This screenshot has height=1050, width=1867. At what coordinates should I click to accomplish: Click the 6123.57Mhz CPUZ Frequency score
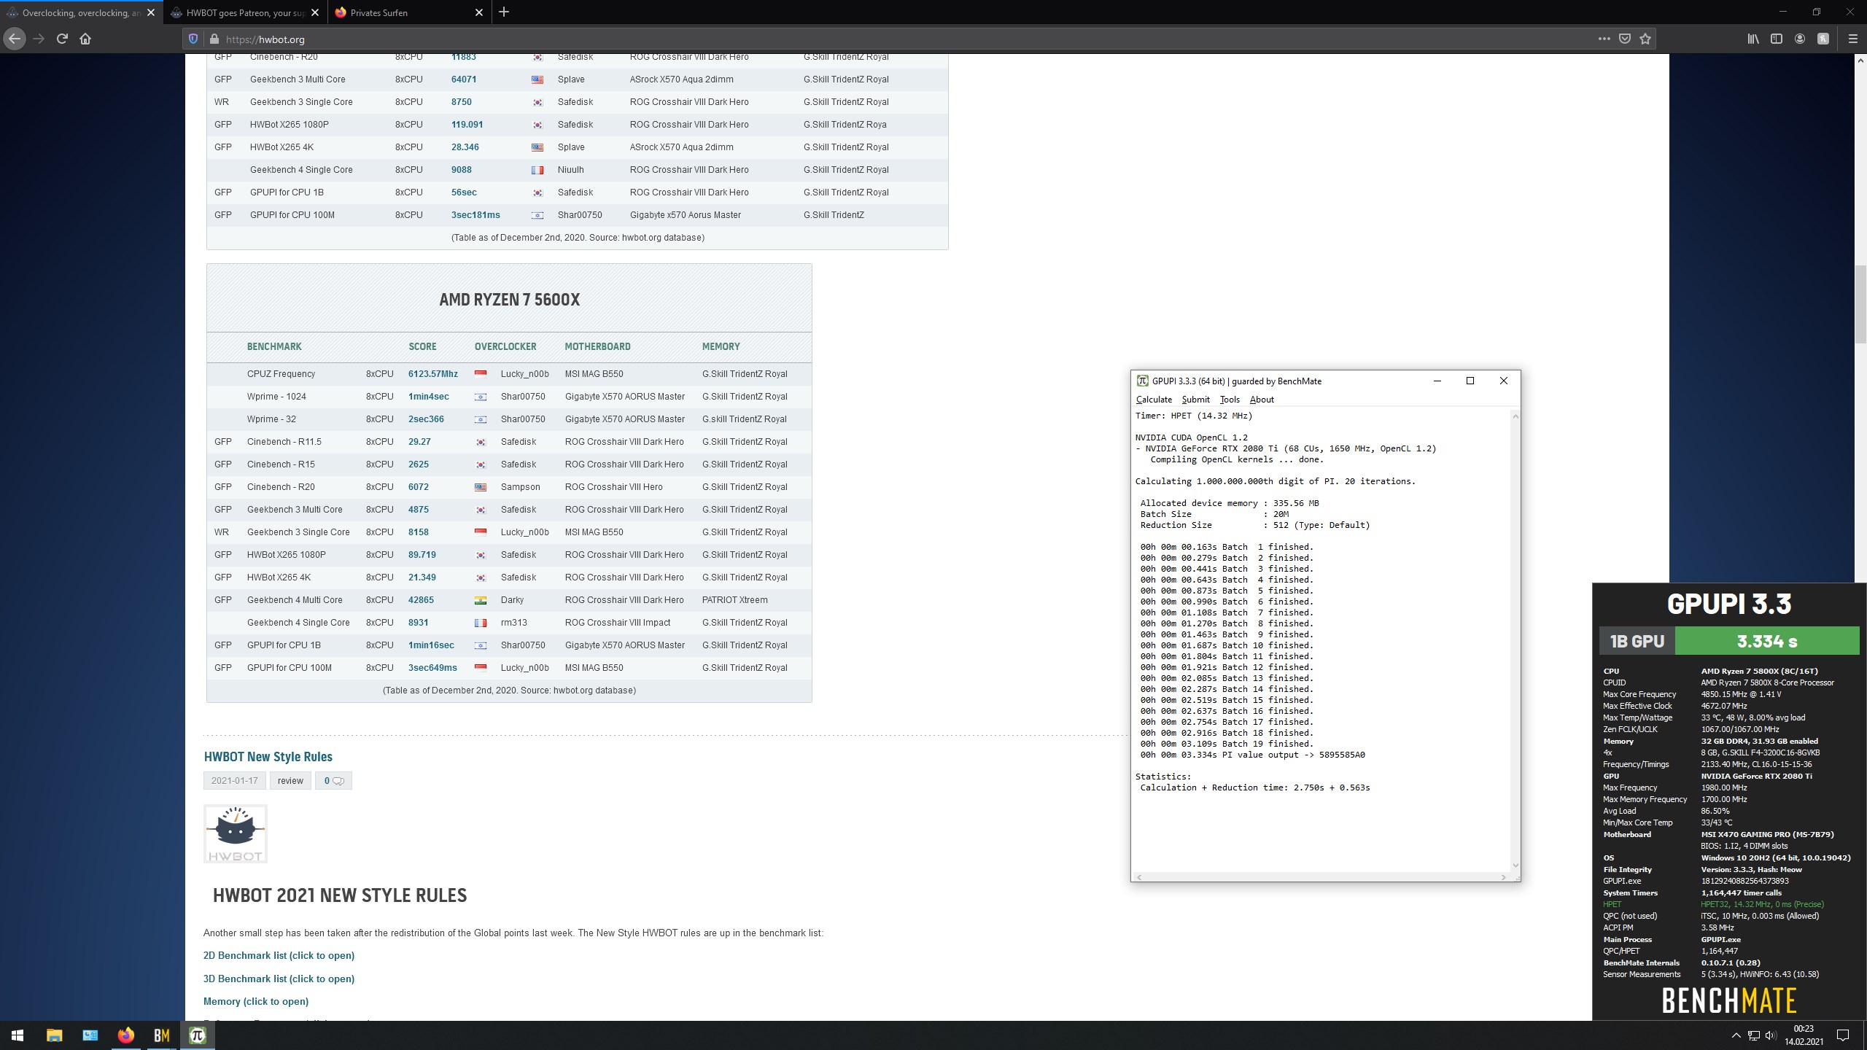433,374
